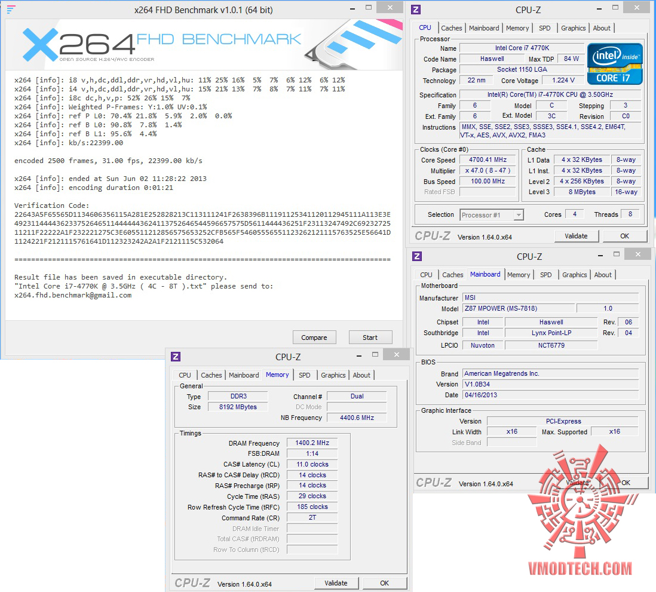This screenshot has width=656, height=592.
Task: Minimize the x264 FHD Benchmark window
Action: click(352, 8)
